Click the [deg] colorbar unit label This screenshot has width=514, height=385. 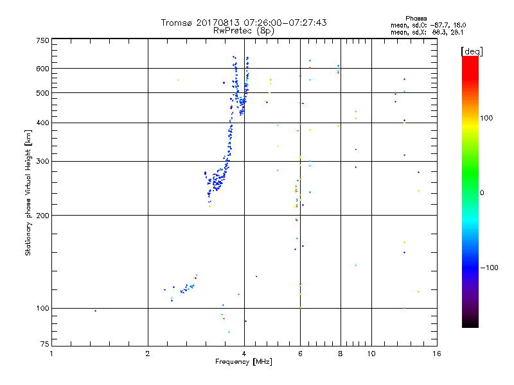pyautogui.click(x=472, y=51)
